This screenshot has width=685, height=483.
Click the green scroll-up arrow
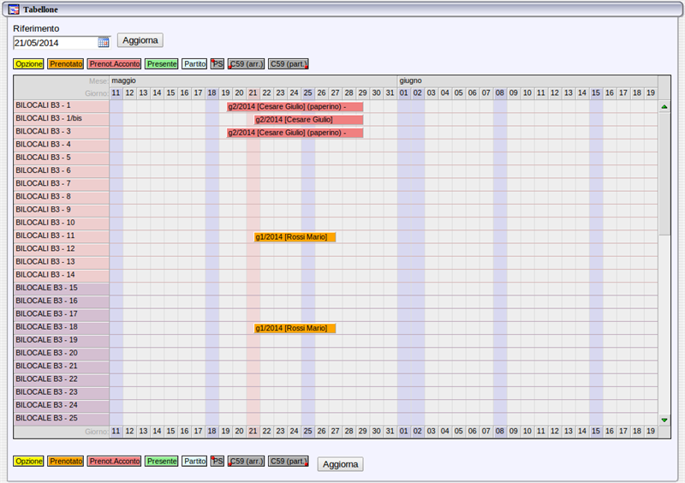coord(664,106)
